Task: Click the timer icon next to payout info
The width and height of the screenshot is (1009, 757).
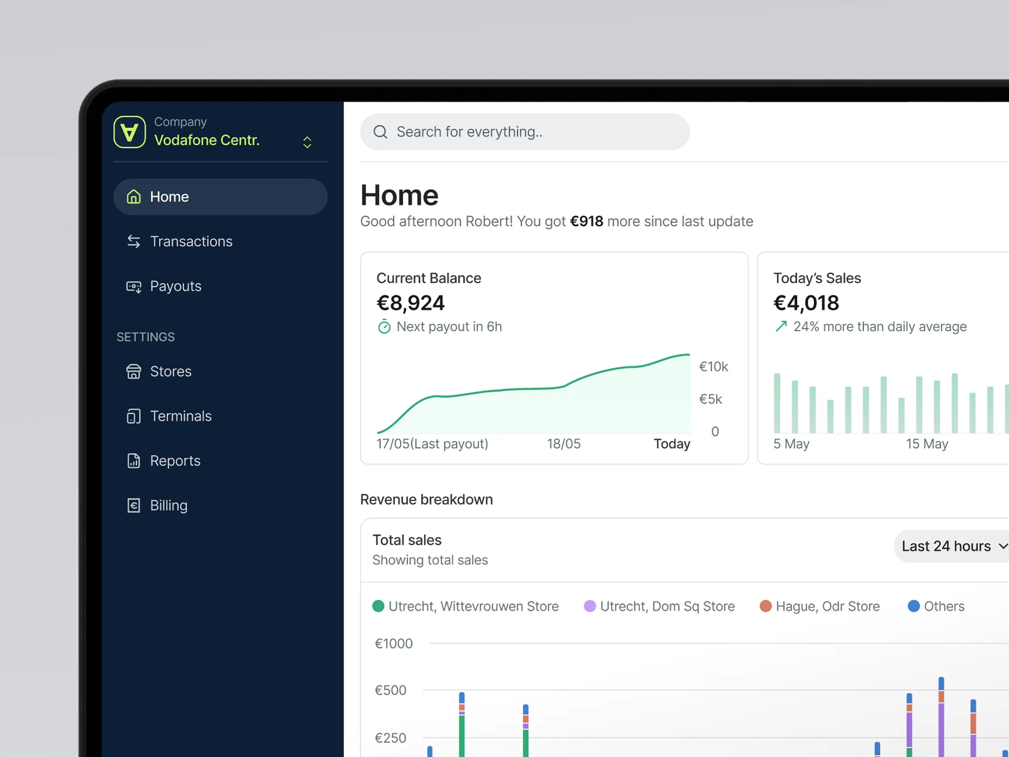Action: 384,326
